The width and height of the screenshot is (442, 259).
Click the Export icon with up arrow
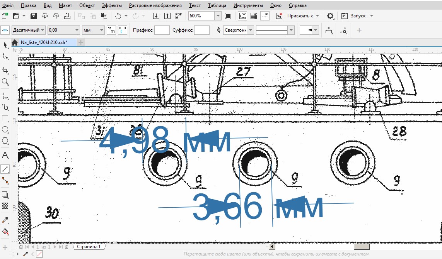point(167,16)
